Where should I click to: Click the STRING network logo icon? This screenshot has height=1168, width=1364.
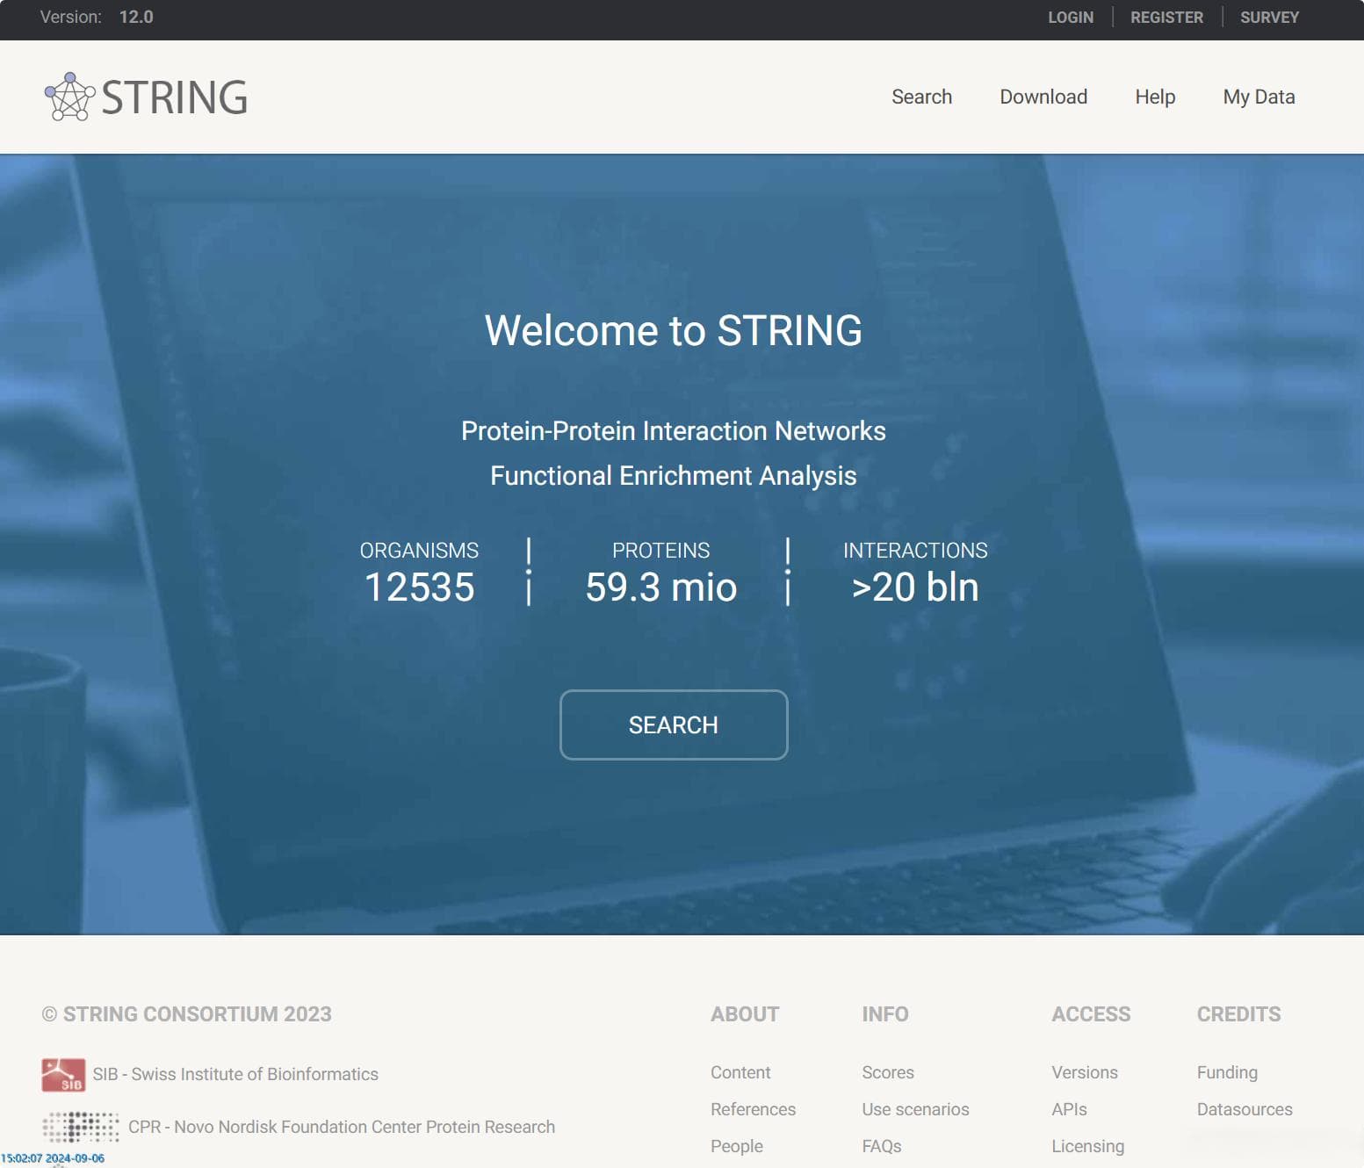[x=69, y=97]
